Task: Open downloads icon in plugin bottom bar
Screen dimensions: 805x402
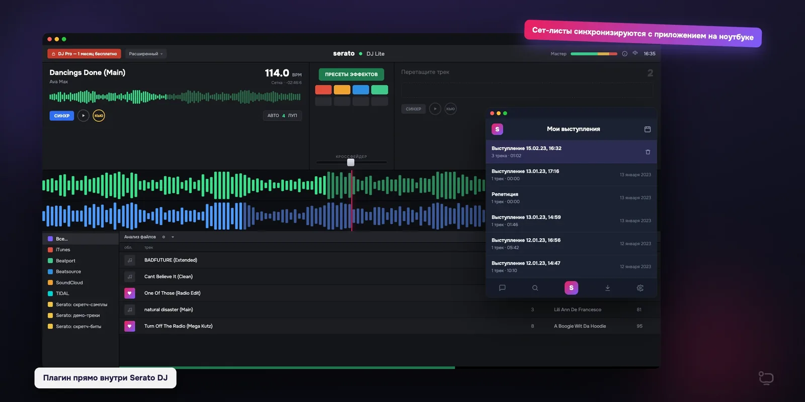Action: (607, 288)
